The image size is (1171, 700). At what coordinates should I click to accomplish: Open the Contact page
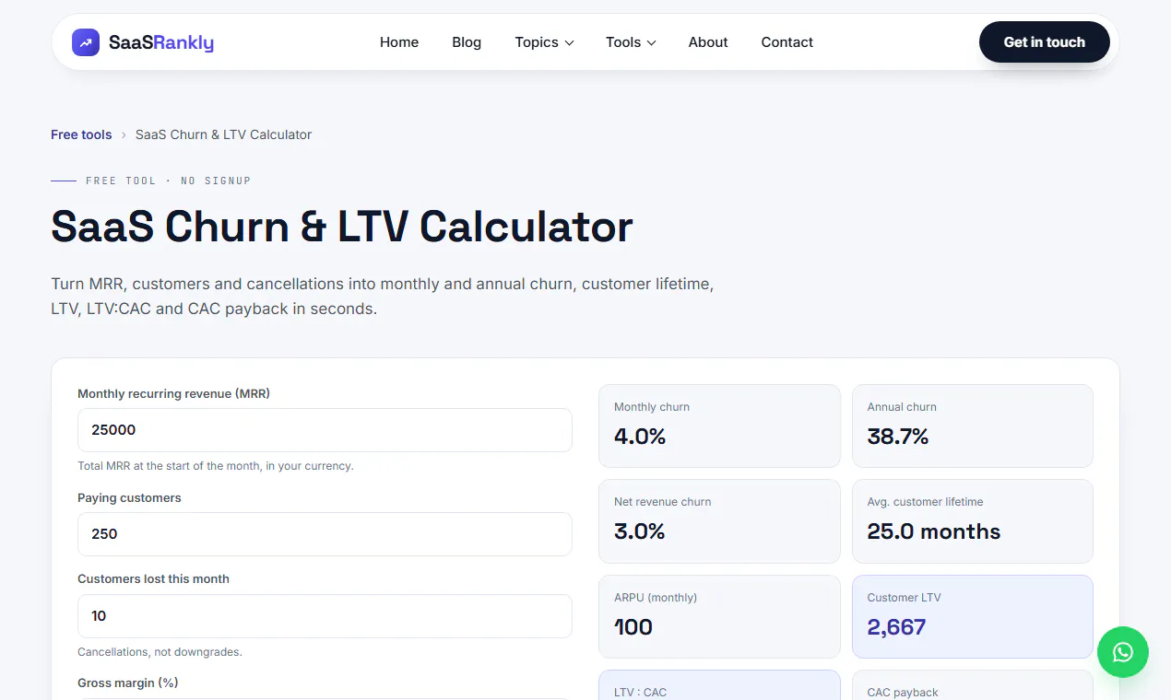787,42
